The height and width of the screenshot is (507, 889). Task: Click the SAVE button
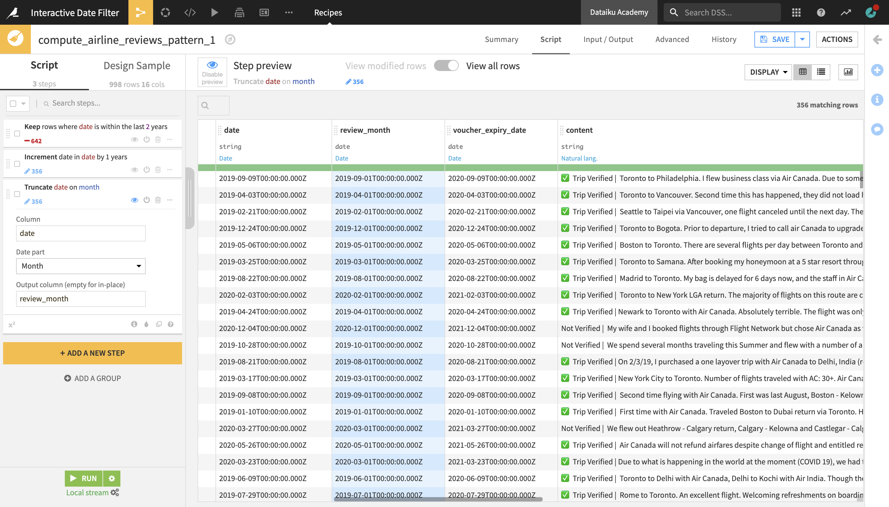[x=774, y=39]
